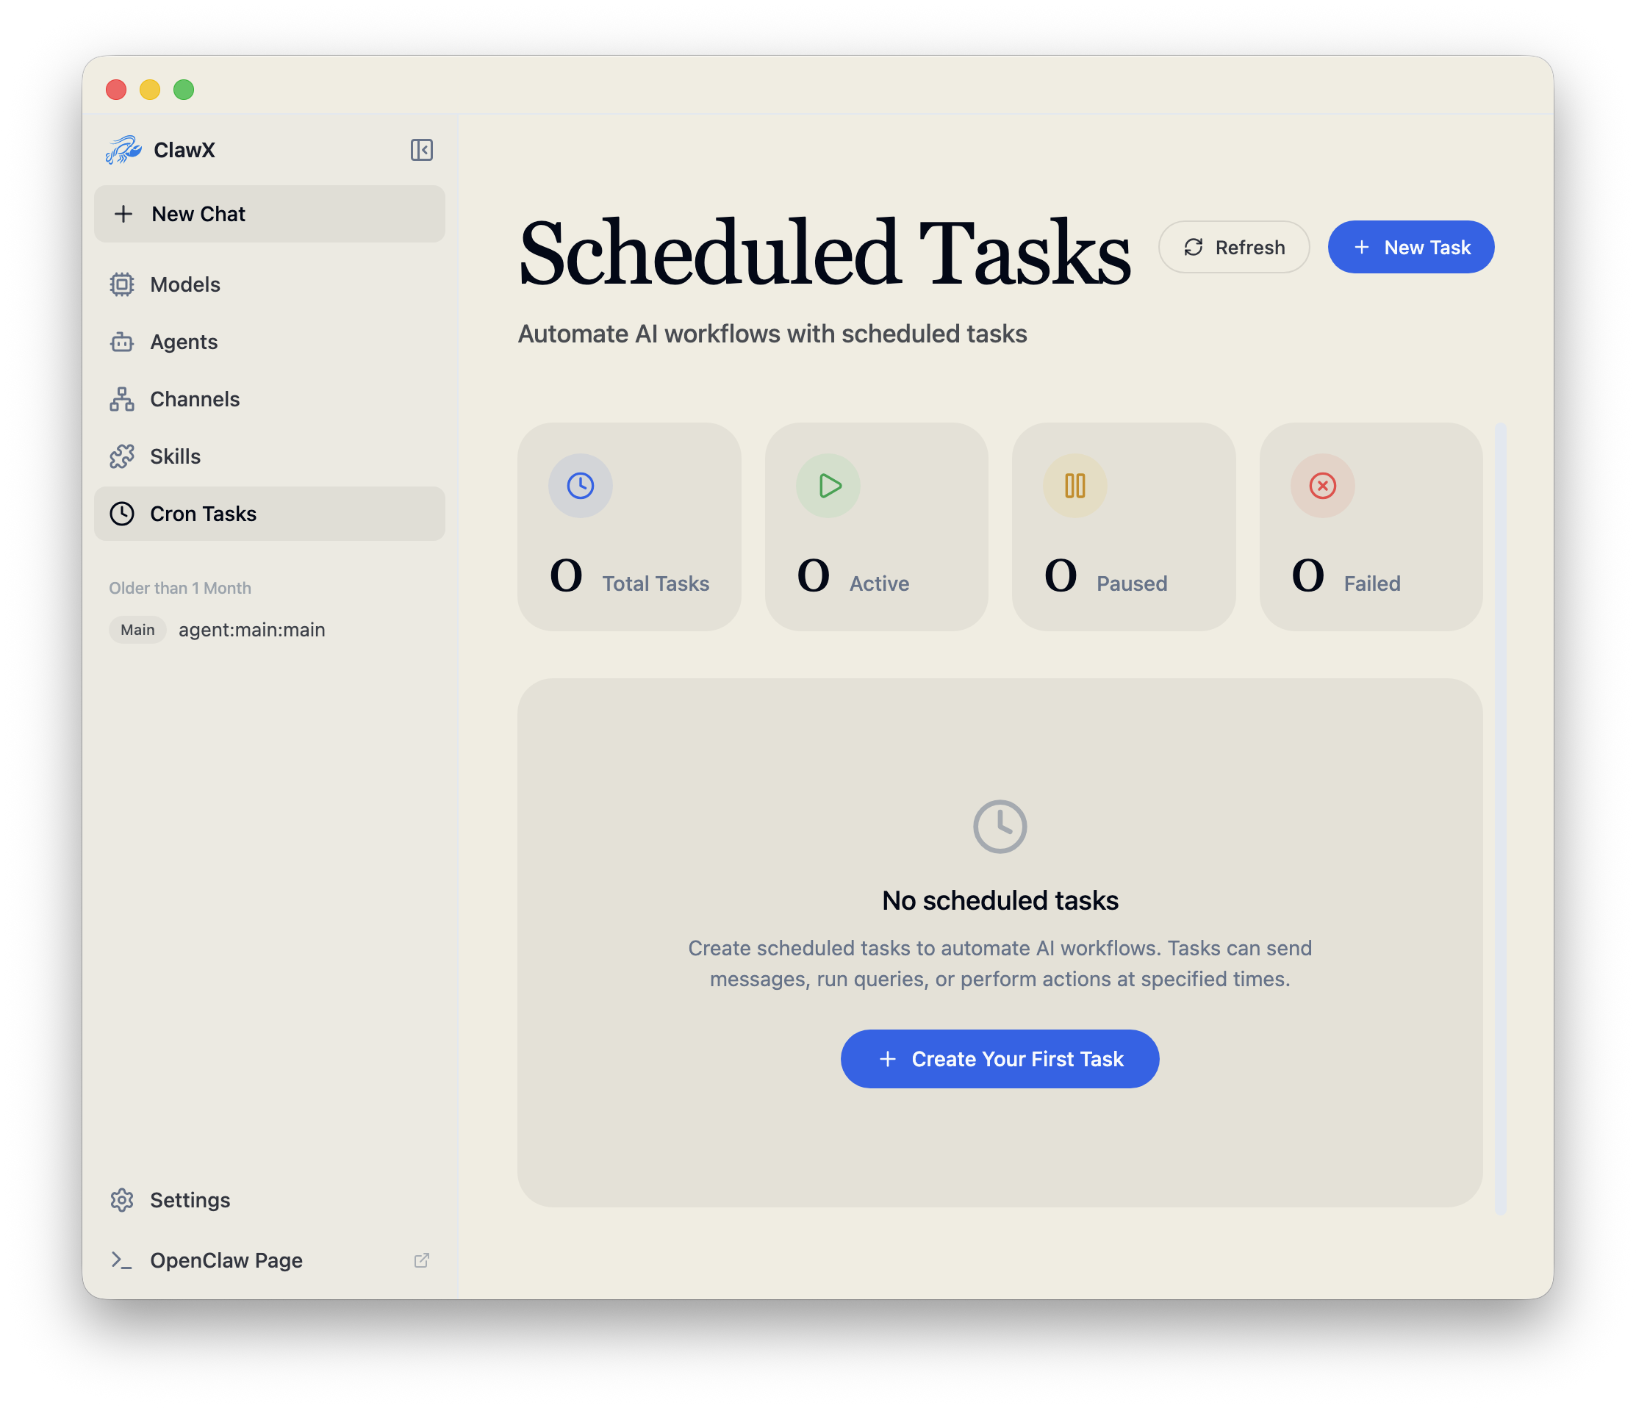Go to Agents in the sidebar
Image resolution: width=1636 pixels, height=1408 pixels.
click(183, 342)
